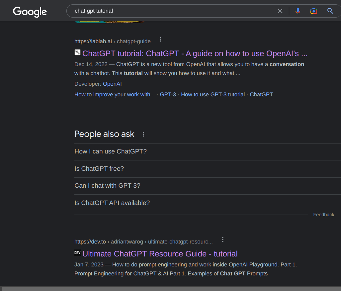This screenshot has height=291, width=341.
Task: Expand "Is ChatGPT free?" question
Action: click(x=99, y=169)
